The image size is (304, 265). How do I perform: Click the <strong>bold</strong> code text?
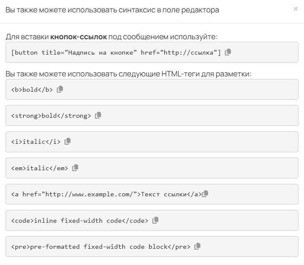[51, 116]
